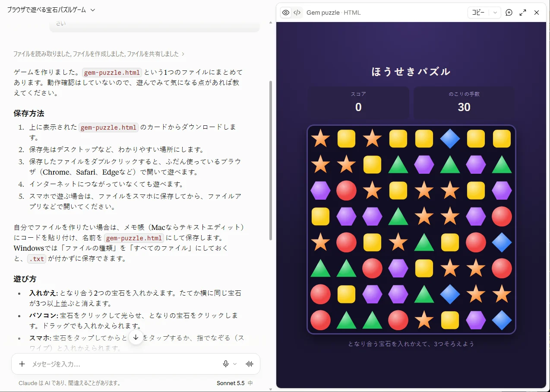The height and width of the screenshot is (392, 550).
Task: Click the speech bubble plus icon
Action: (509, 13)
